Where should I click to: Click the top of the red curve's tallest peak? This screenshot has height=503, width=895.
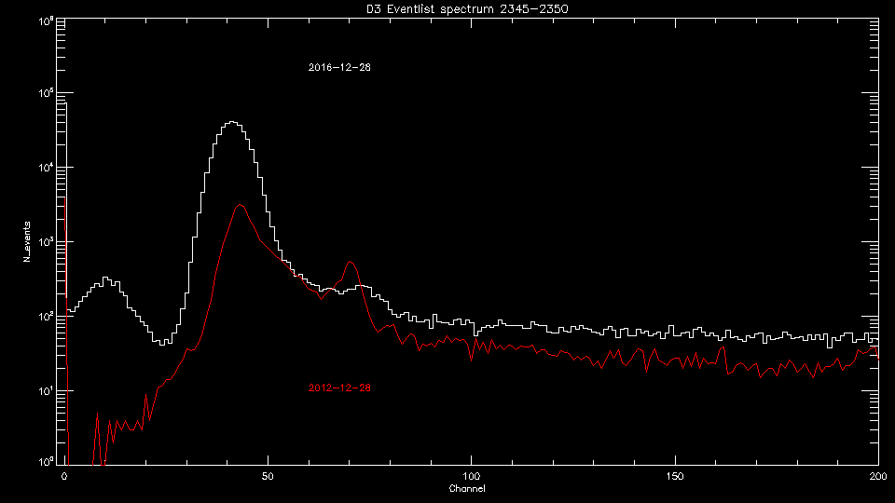(240, 205)
